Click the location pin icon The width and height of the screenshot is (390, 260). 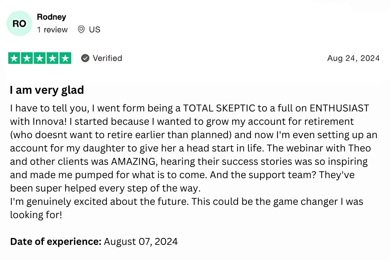[x=81, y=30]
